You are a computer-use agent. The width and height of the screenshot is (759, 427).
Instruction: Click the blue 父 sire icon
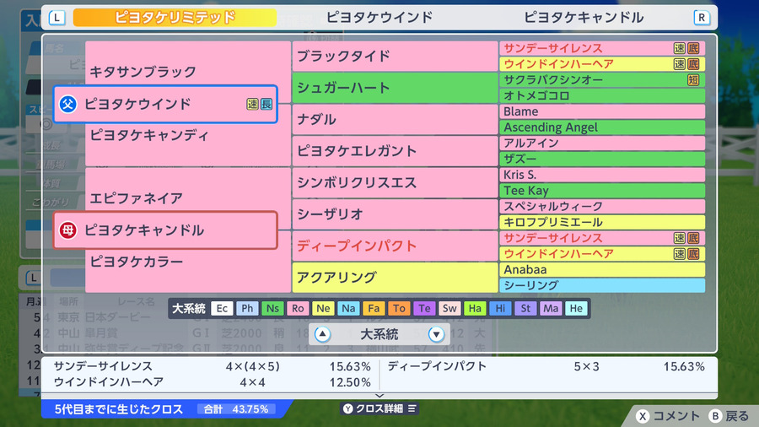click(67, 104)
